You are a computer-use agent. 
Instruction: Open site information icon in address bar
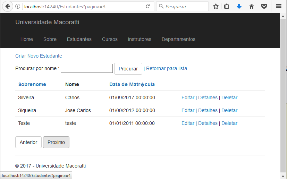coord(18,6)
